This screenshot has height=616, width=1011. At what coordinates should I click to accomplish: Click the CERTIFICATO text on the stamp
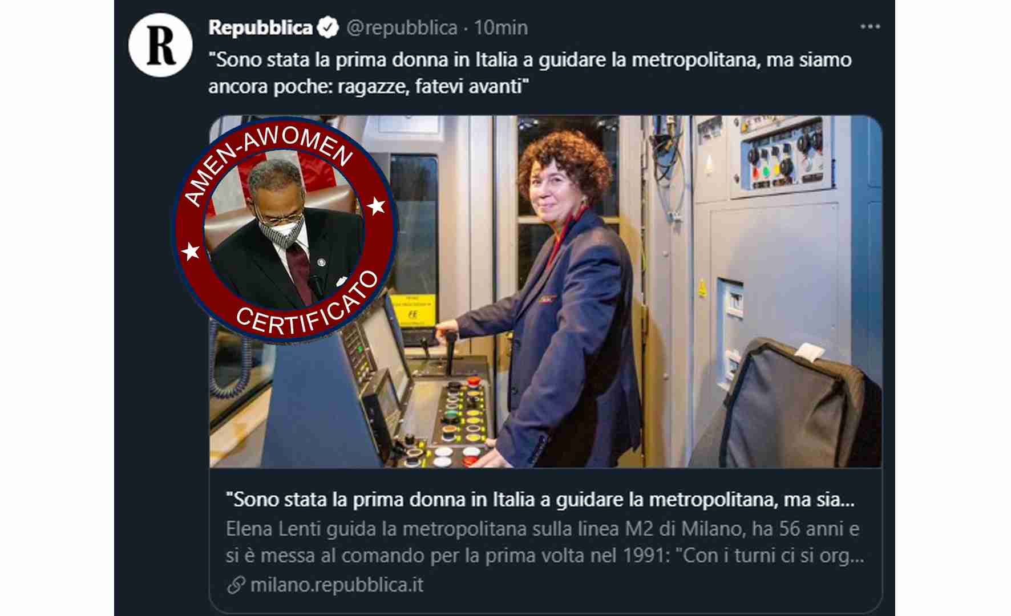click(308, 305)
